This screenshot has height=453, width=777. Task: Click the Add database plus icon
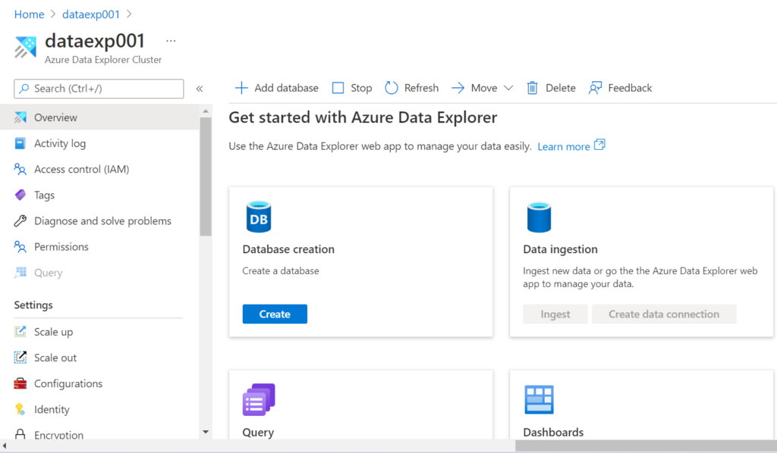tap(241, 88)
